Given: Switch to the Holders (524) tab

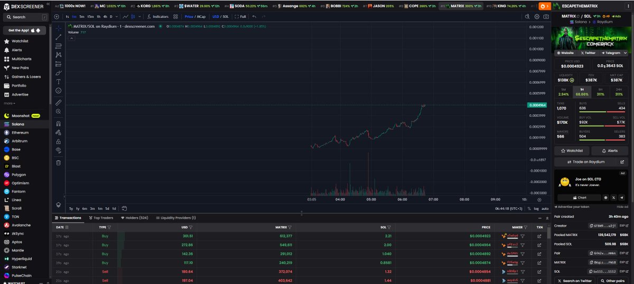Looking at the screenshot, I should pos(134,217).
